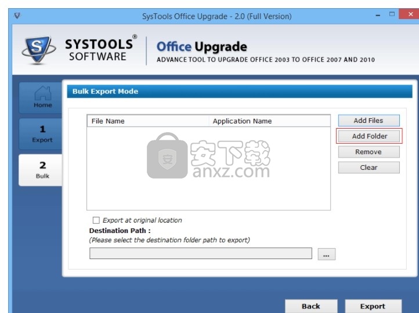
Task: Switch to the 1 Export tab
Action: (41, 134)
